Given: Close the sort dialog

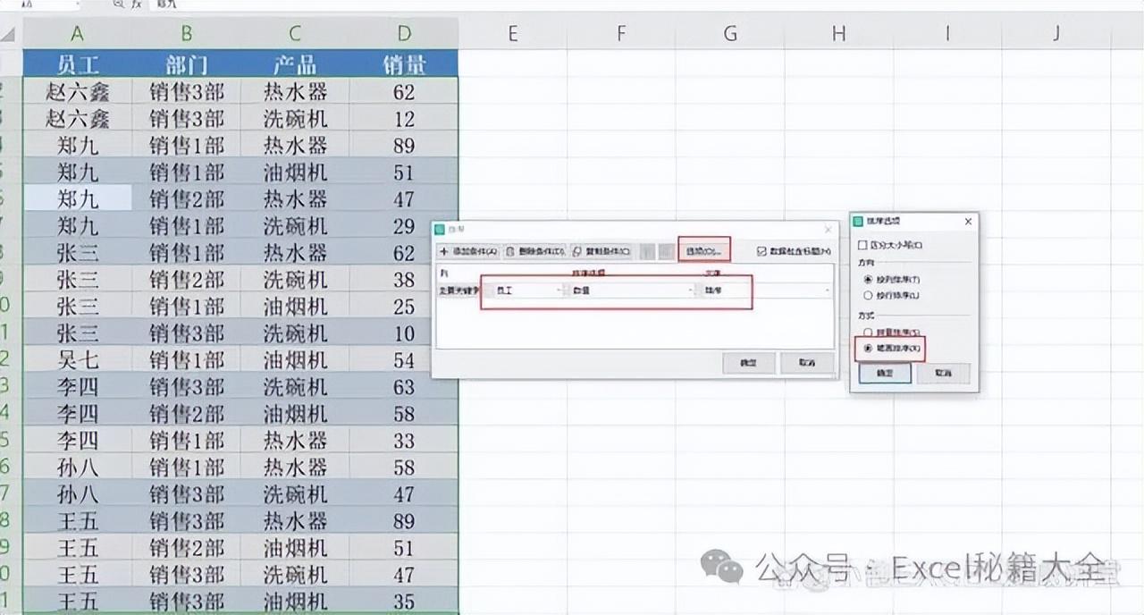Looking at the screenshot, I should point(828,230).
